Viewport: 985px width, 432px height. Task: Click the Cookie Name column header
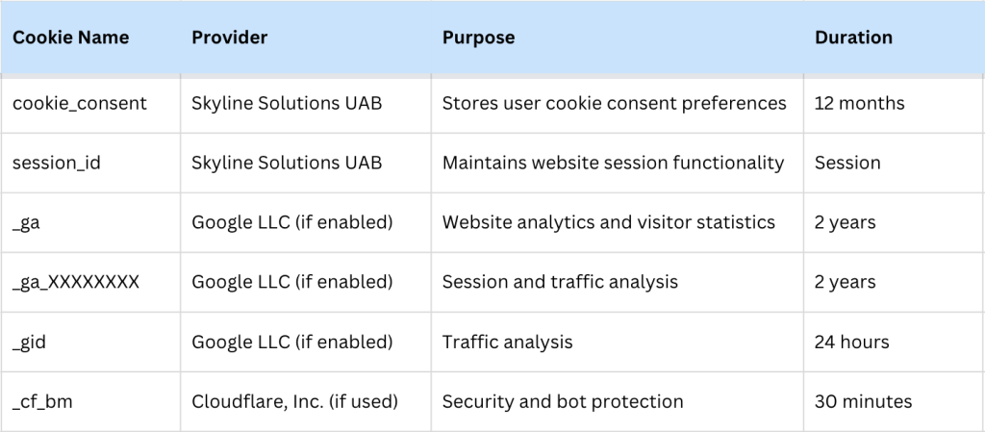click(x=70, y=38)
